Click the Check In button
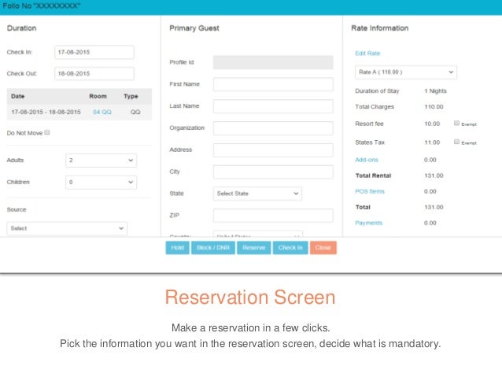 [290, 248]
